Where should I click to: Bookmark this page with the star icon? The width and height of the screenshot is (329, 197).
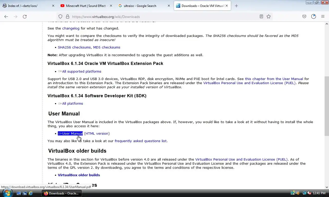point(269,16)
